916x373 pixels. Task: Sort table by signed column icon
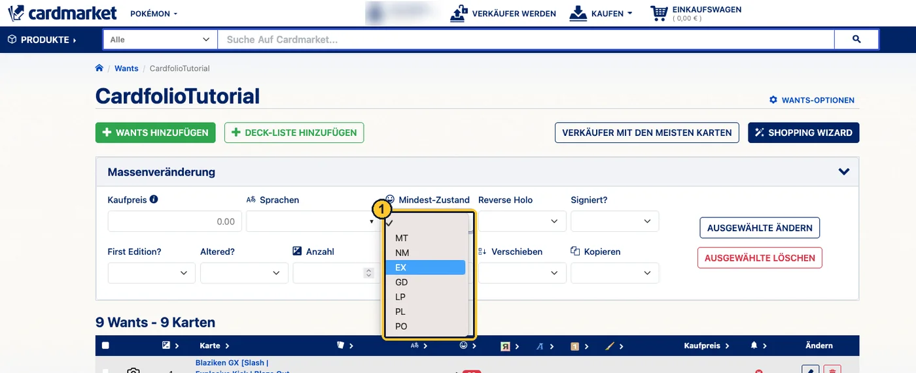pyautogui.click(x=540, y=346)
